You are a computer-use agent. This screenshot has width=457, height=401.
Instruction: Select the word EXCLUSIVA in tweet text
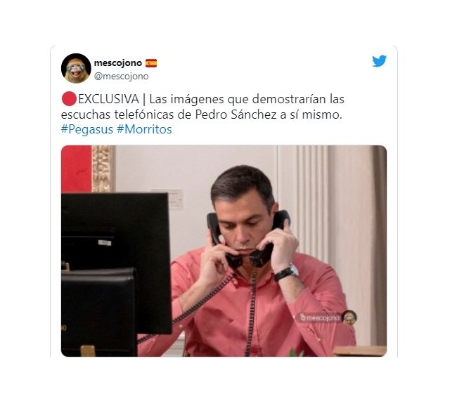108,99
